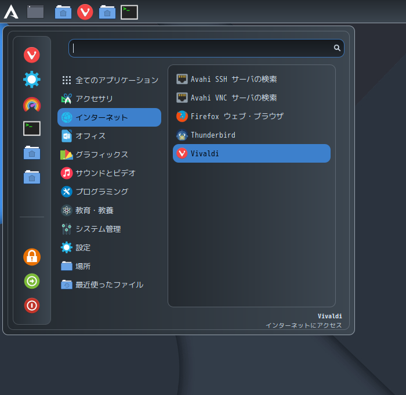Launch Firefox ウェブ・ブラウザ
406x395 pixels.
pyautogui.click(x=252, y=116)
